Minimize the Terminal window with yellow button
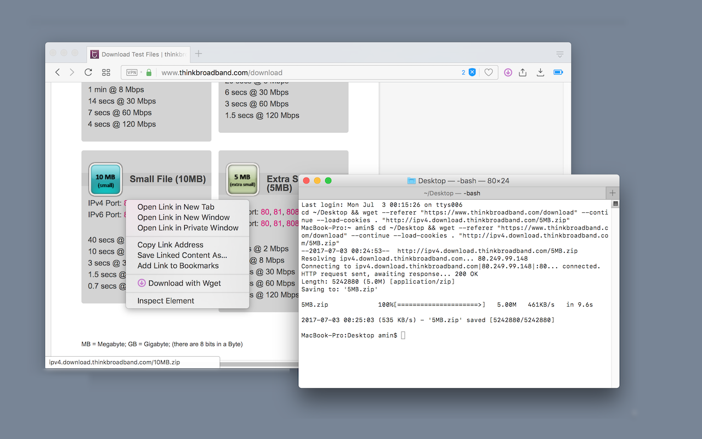 (318, 181)
